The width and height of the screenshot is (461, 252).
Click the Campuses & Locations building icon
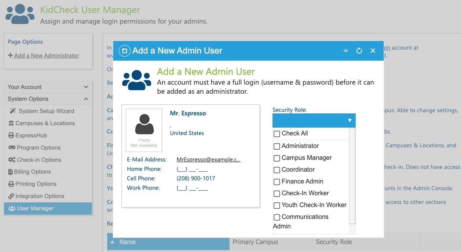coord(11,123)
